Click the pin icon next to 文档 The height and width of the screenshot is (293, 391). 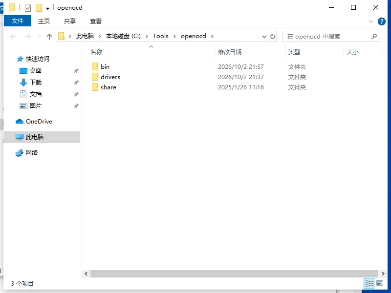[76, 94]
